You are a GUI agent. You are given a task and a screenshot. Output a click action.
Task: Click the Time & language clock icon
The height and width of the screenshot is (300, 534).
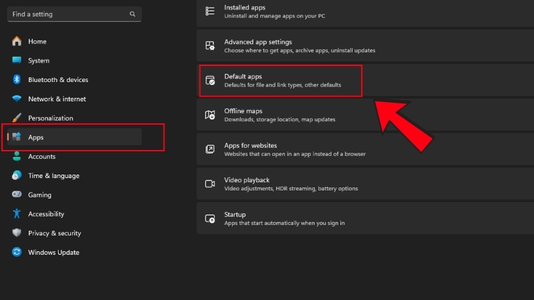coord(17,175)
